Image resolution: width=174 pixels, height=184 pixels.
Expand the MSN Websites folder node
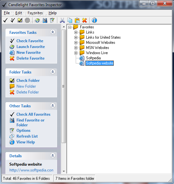pos(76,48)
